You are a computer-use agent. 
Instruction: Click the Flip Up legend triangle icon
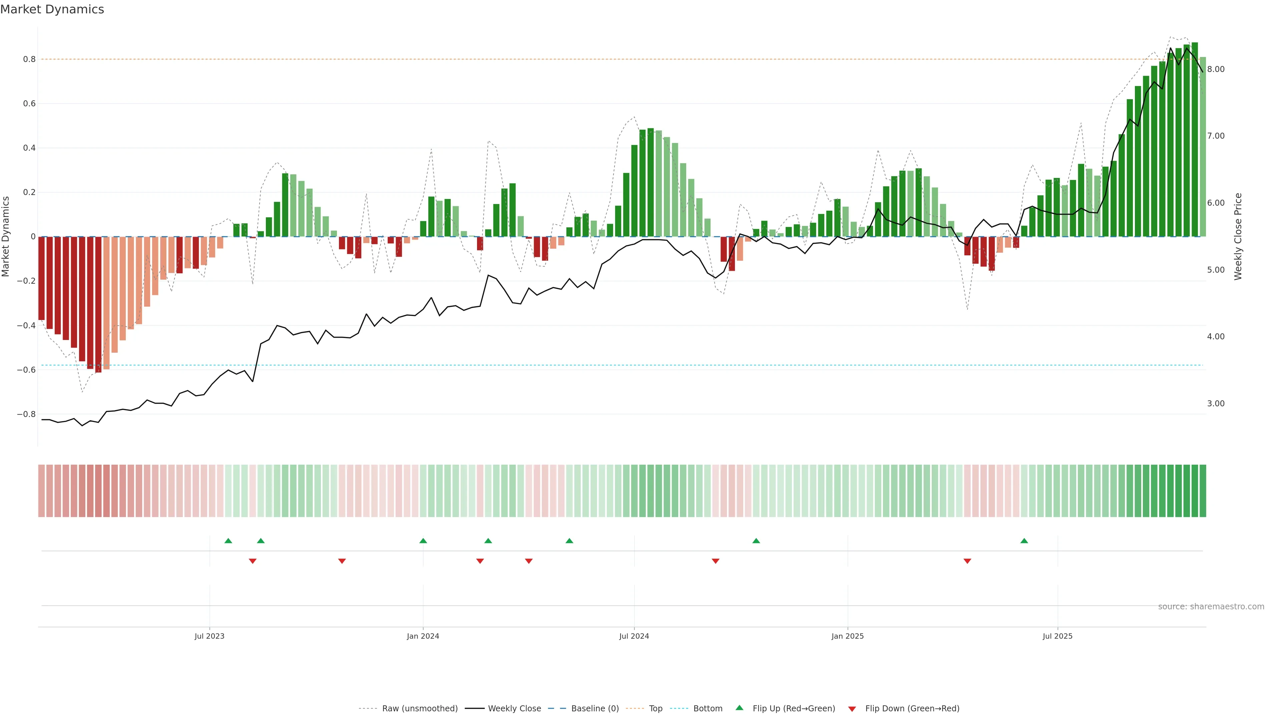[739, 708]
